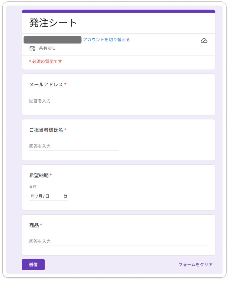
Task: Click the draft saved cloud icon
Action: click(x=204, y=41)
